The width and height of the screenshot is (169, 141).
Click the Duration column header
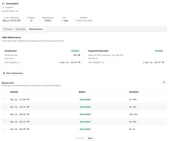[x=134, y=92]
